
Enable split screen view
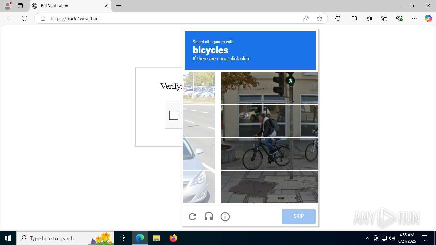pos(354,18)
